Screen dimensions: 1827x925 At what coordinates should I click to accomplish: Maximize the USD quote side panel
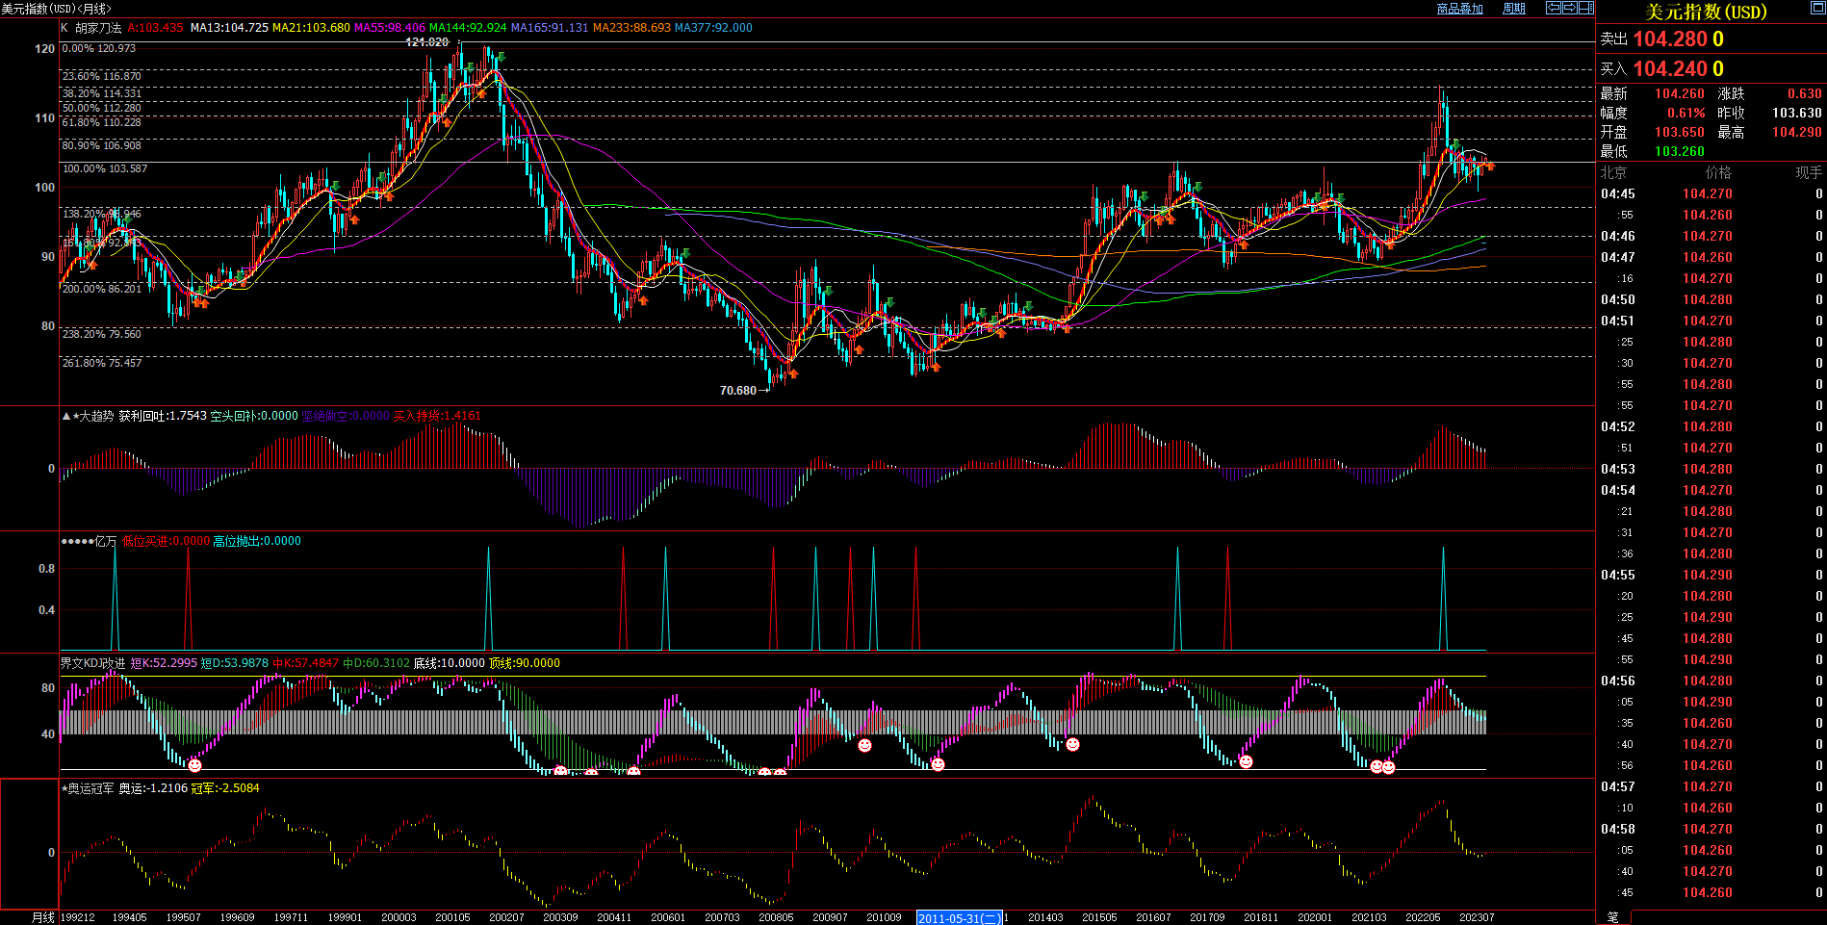tap(1818, 9)
